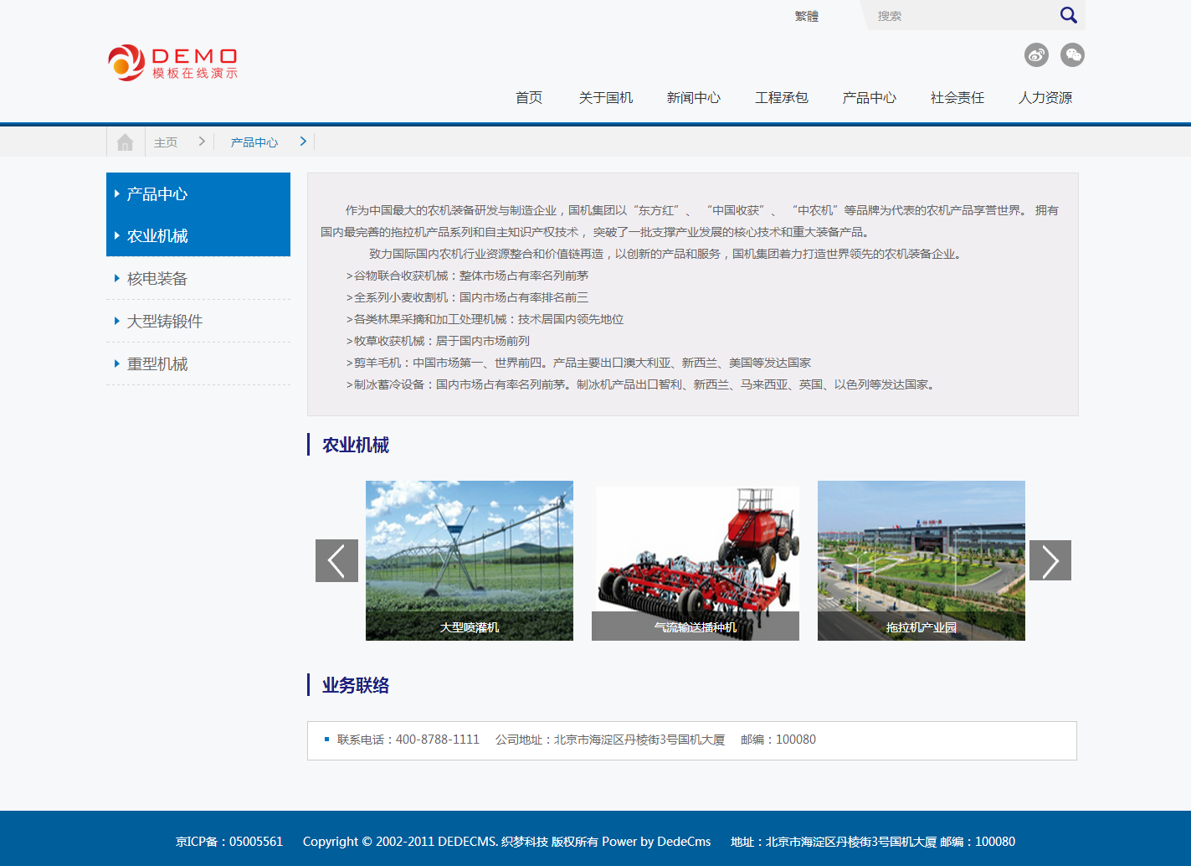
Task: Go to 人力资源 in the navigation bar
Action: (1045, 98)
